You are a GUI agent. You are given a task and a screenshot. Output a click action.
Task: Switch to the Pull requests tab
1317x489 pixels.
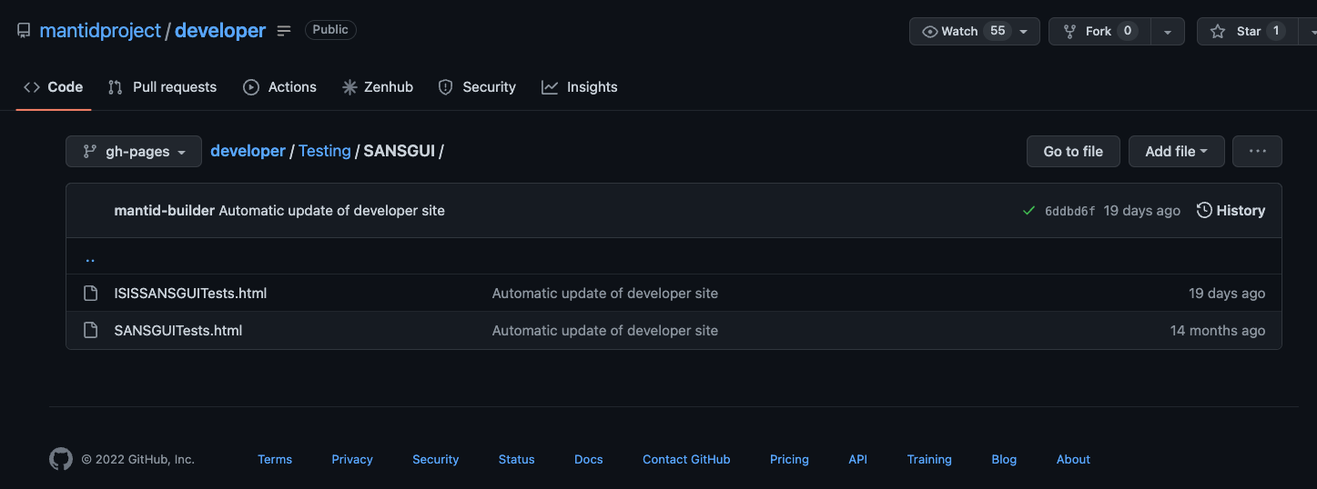162,87
